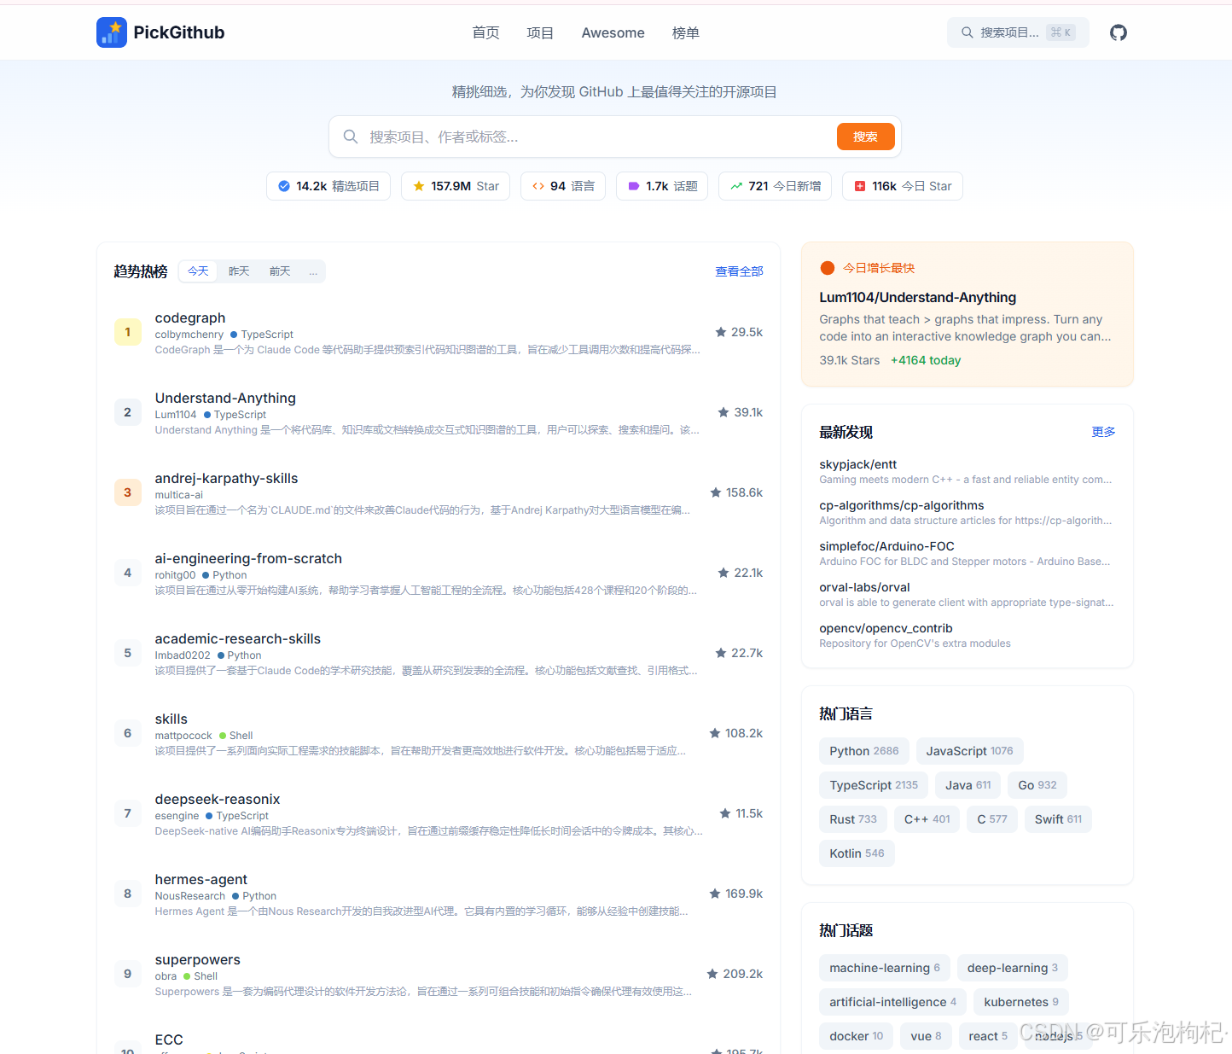Click the star icon beside 157.9M Star
The height and width of the screenshot is (1054, 1232).
click(419, 186)
